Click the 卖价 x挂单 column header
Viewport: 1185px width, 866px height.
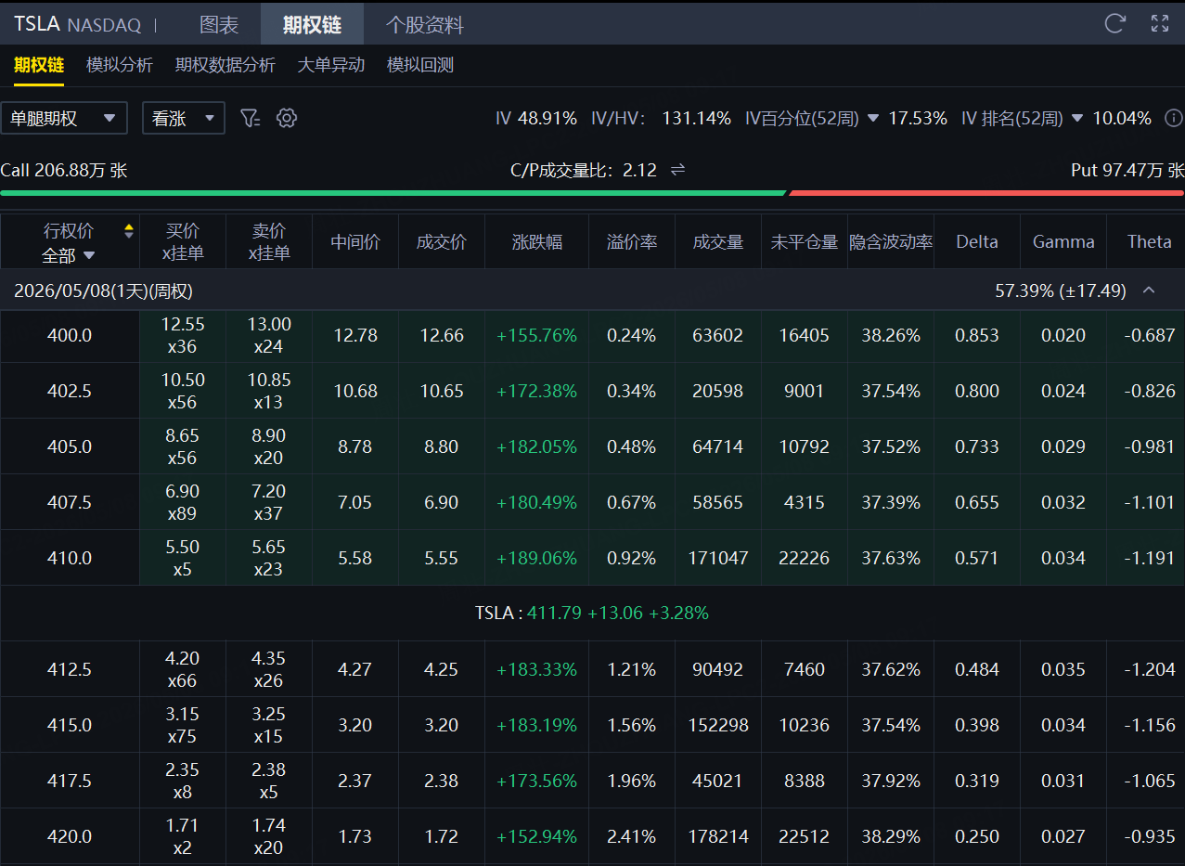point(269,242)
